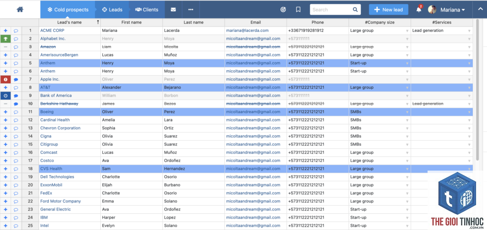Click the plus icon for Boeing row
487x230 pixels.
(5, 112)
